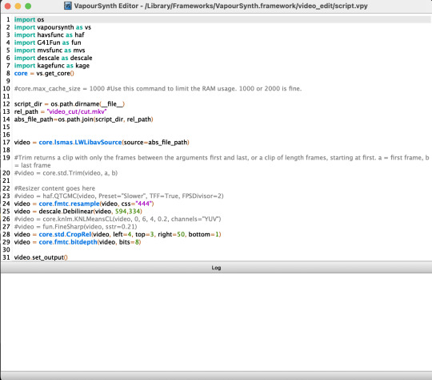Viewport: 432px width, 380px height.
Task: Click 'import vapoursynth as vs' line
Action: click(x=52, y=27)
